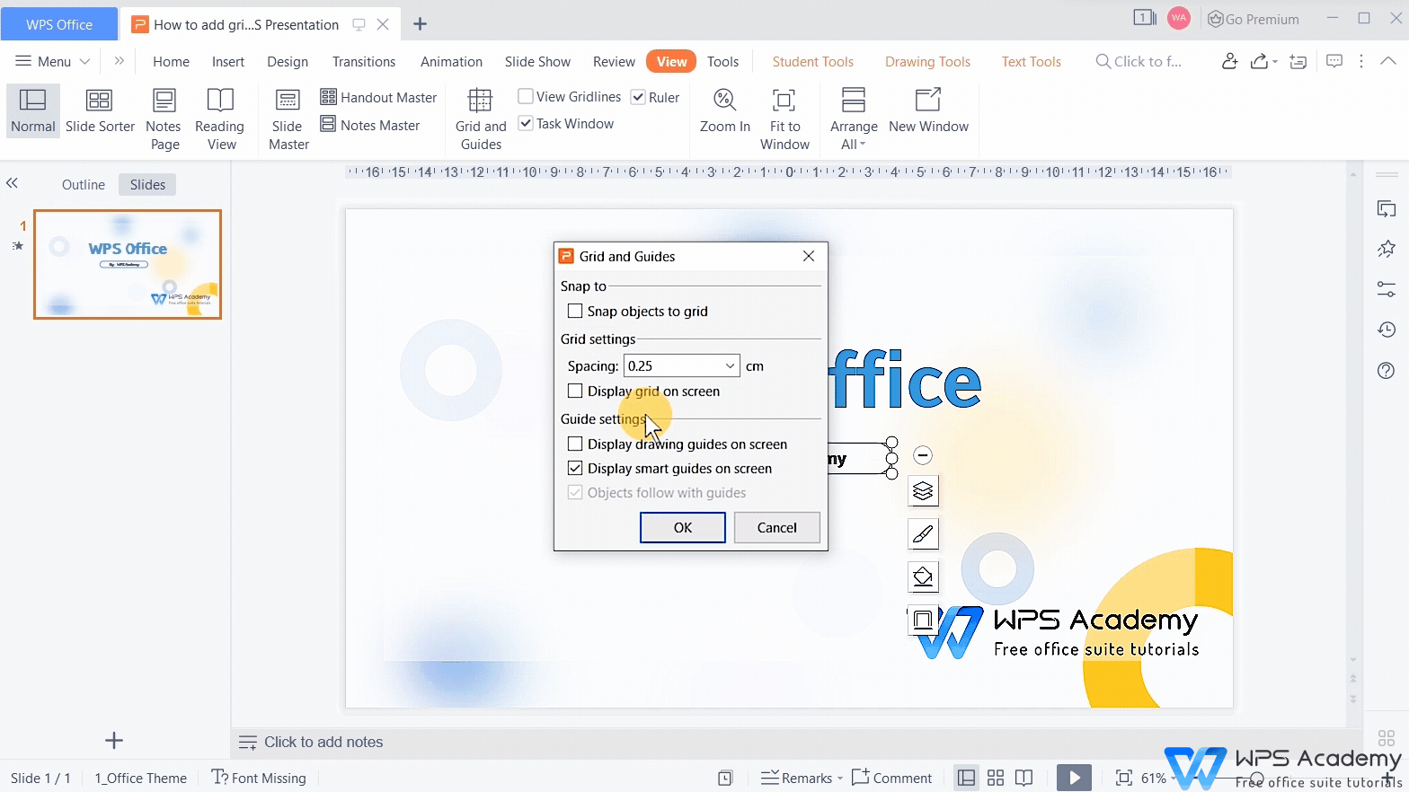The width and height of the screenshot is (1409, 792).
Task: Open the Menu dropdown
Action: (x=53, y=61)
